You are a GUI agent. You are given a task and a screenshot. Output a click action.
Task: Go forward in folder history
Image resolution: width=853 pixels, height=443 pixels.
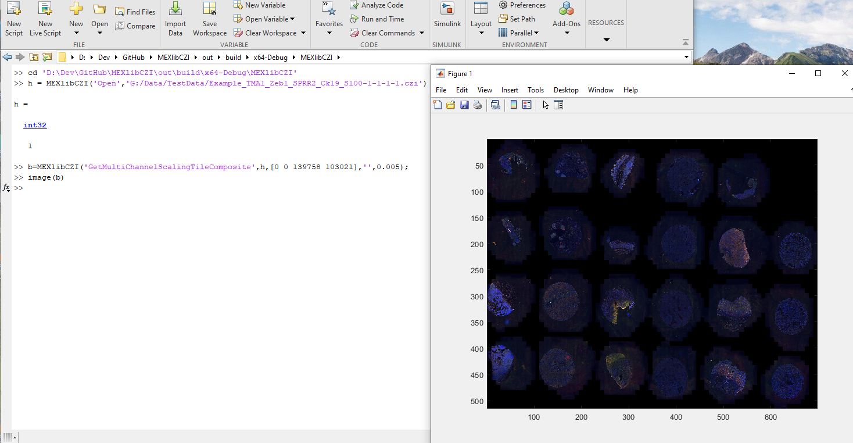click(20, 57)
